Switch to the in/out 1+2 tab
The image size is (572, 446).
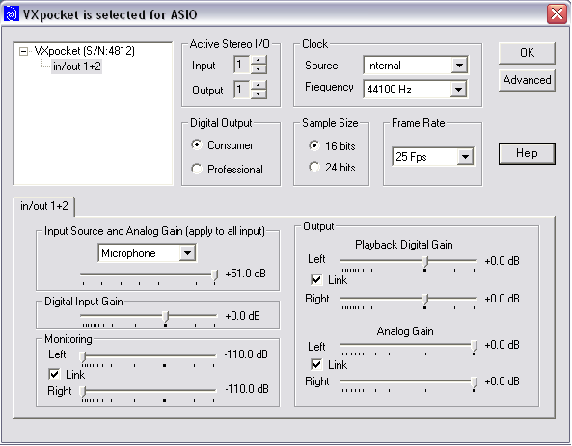click(x=44, y=206)
